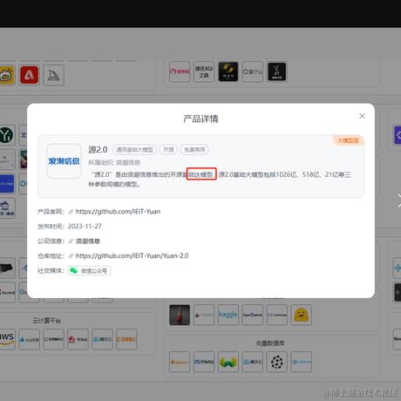
Task: Click the 向量数据库 section heading
Action: [x=270, y=343]
